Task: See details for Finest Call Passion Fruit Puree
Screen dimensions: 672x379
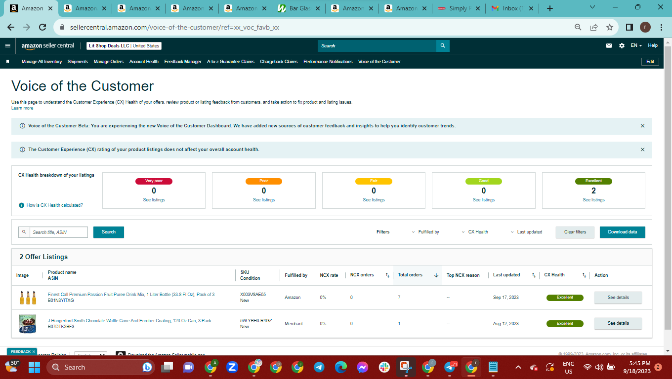Action: click(x=618, y=298)
